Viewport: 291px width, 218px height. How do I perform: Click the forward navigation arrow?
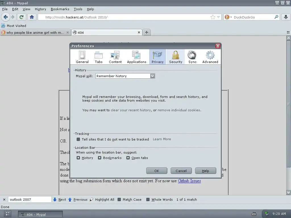(13, 17)
